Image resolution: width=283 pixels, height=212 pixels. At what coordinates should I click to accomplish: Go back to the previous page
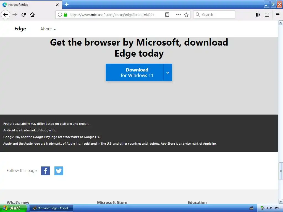point(6,15)
